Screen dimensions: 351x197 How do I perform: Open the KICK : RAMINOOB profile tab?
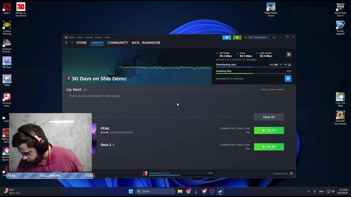point(146,43)
